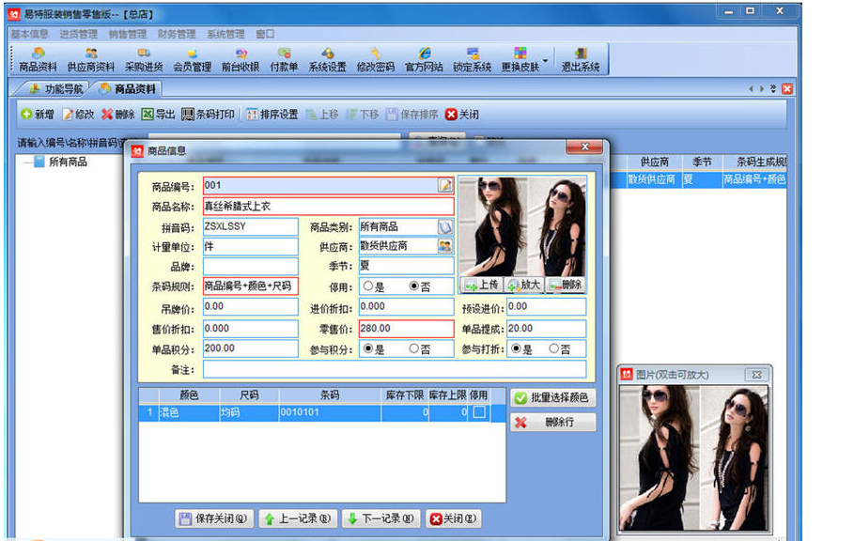Click 退出系统 toolbar icon
Screen dimensions: 854x541
(581, 60)
